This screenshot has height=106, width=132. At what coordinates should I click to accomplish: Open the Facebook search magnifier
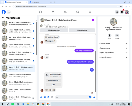pos(9,12)
